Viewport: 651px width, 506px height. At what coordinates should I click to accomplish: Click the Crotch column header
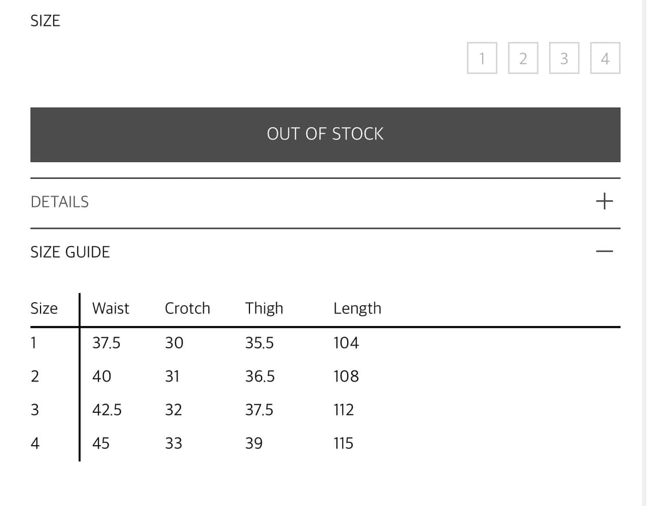187,308
